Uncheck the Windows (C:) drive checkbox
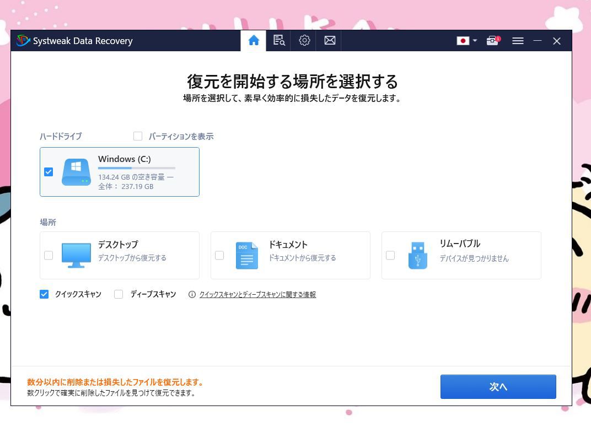Image resolution: width=591 pixels, height=427 pixels. pyautogui.click(x=49, y=172)
